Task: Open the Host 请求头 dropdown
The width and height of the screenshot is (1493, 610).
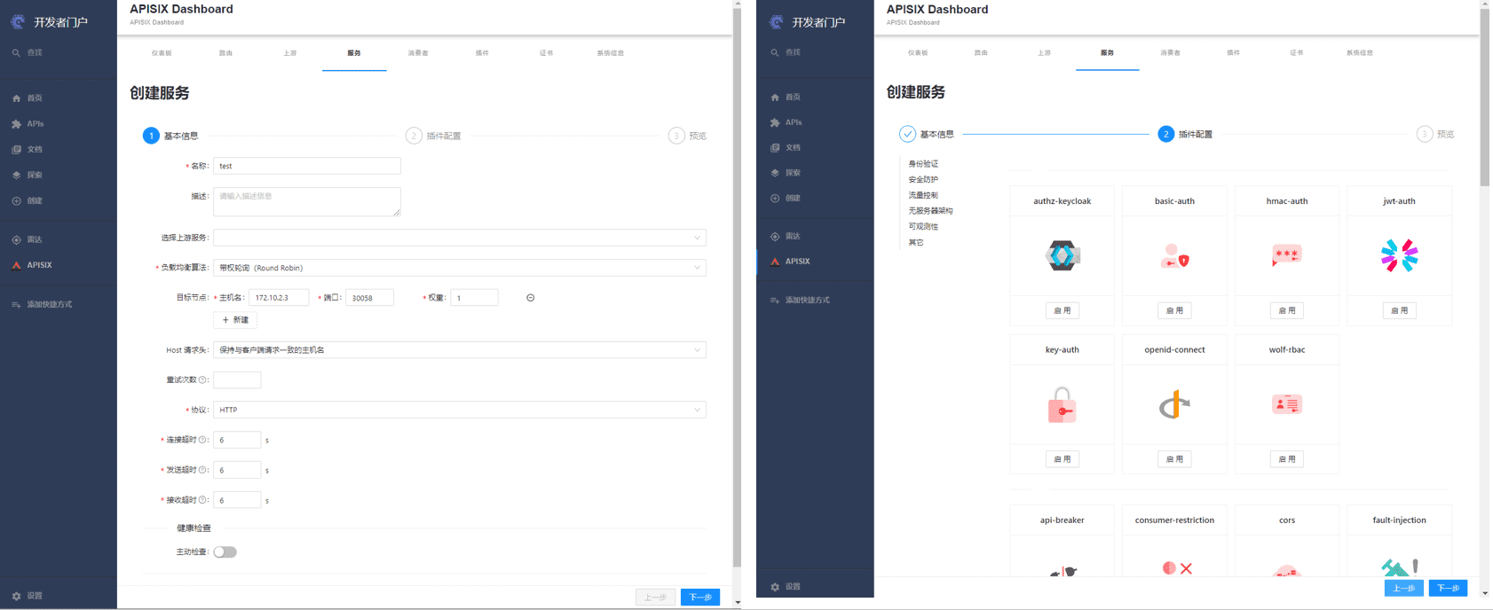Action: 460,350
